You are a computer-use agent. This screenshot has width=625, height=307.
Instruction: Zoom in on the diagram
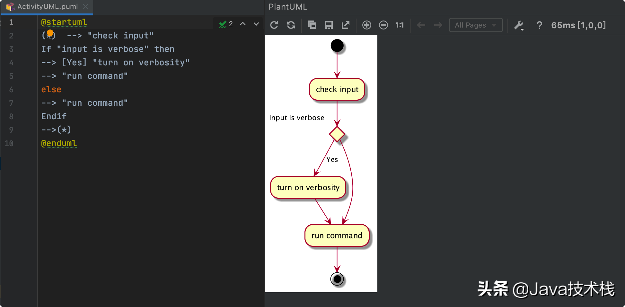point(367,25)
